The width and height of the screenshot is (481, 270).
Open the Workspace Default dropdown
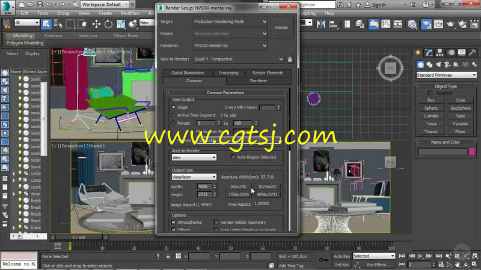[x=105, y=4]
